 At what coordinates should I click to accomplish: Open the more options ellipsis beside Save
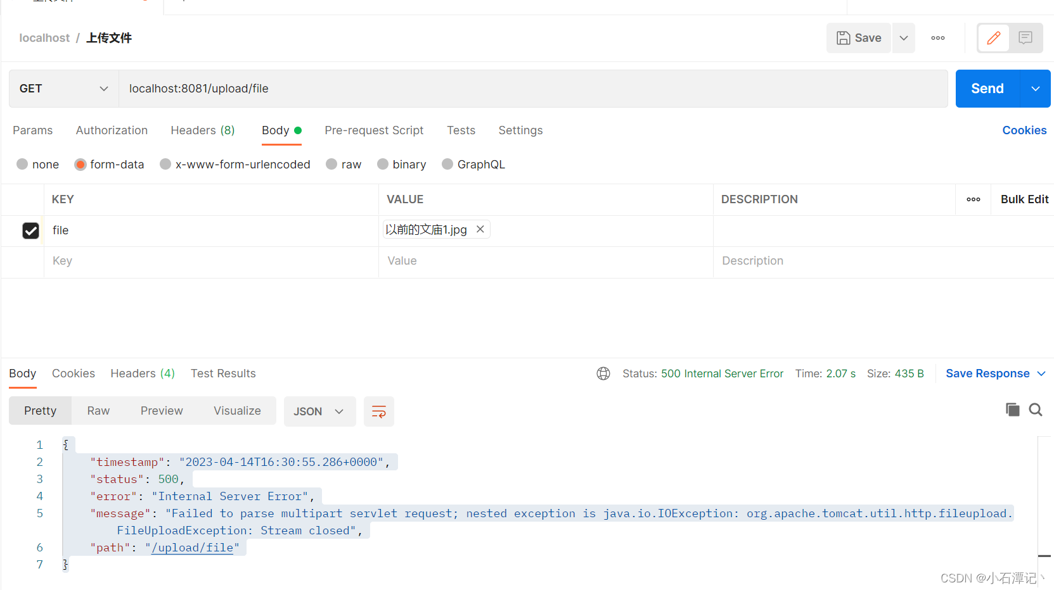coord(937,38)
